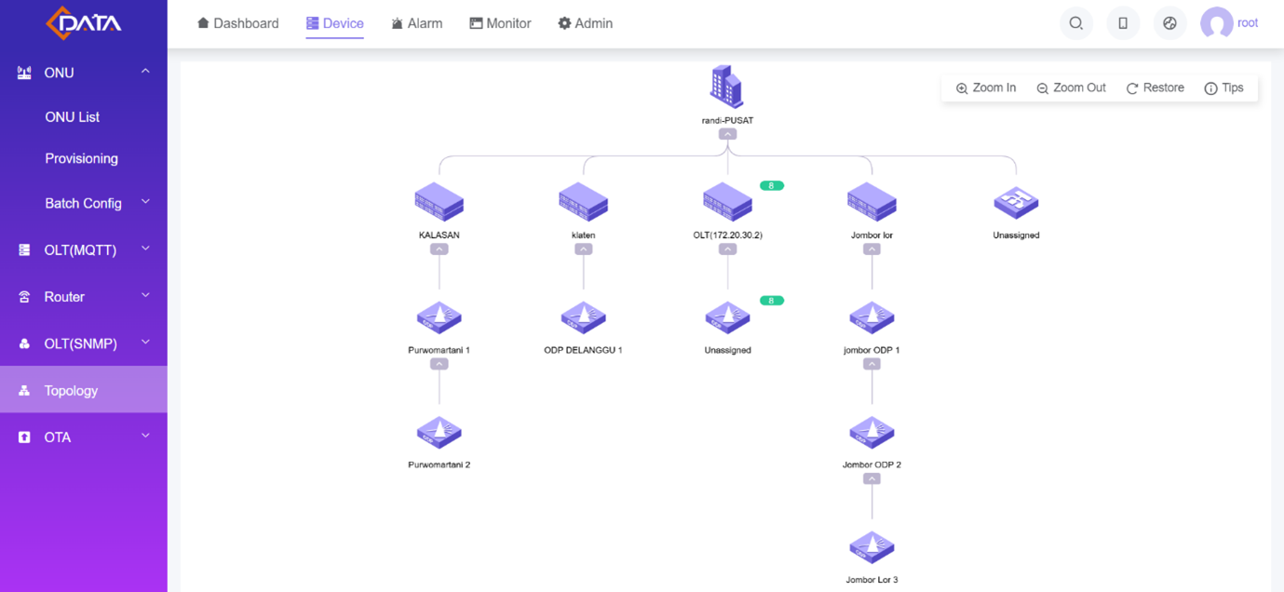Viewport: 1284px width, 592px height.
Task: Click the OLT(172.20.30.2) device icon
Action: (x=727, y=202)
